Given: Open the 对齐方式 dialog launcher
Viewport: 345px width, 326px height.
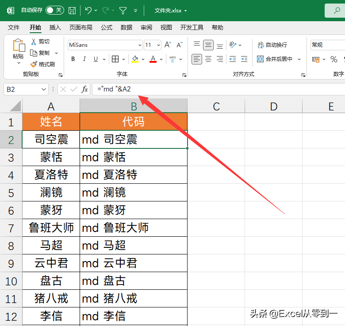Looking at the screenshot, I should (303, 75).
